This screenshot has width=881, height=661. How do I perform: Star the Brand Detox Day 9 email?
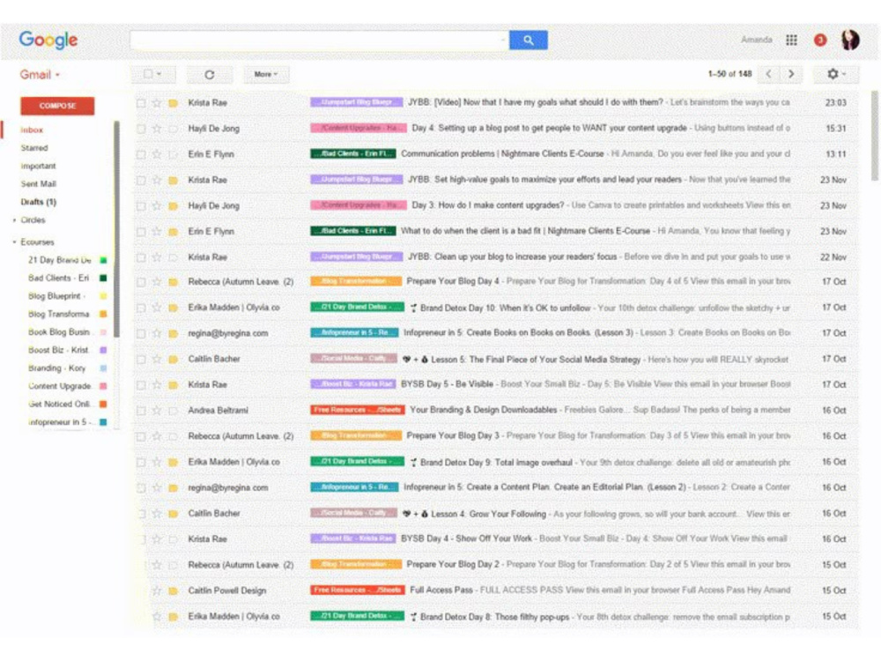(157, 462)
